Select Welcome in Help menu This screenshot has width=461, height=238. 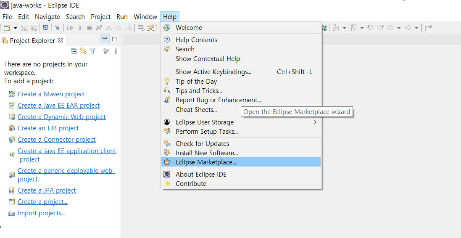241,28
